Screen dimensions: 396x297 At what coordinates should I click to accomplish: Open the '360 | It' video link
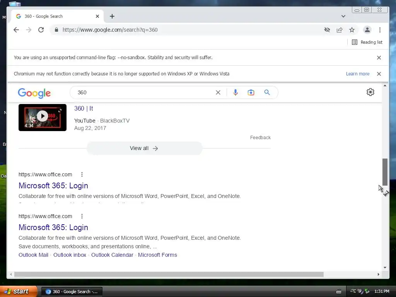click(x=84, y=109)
